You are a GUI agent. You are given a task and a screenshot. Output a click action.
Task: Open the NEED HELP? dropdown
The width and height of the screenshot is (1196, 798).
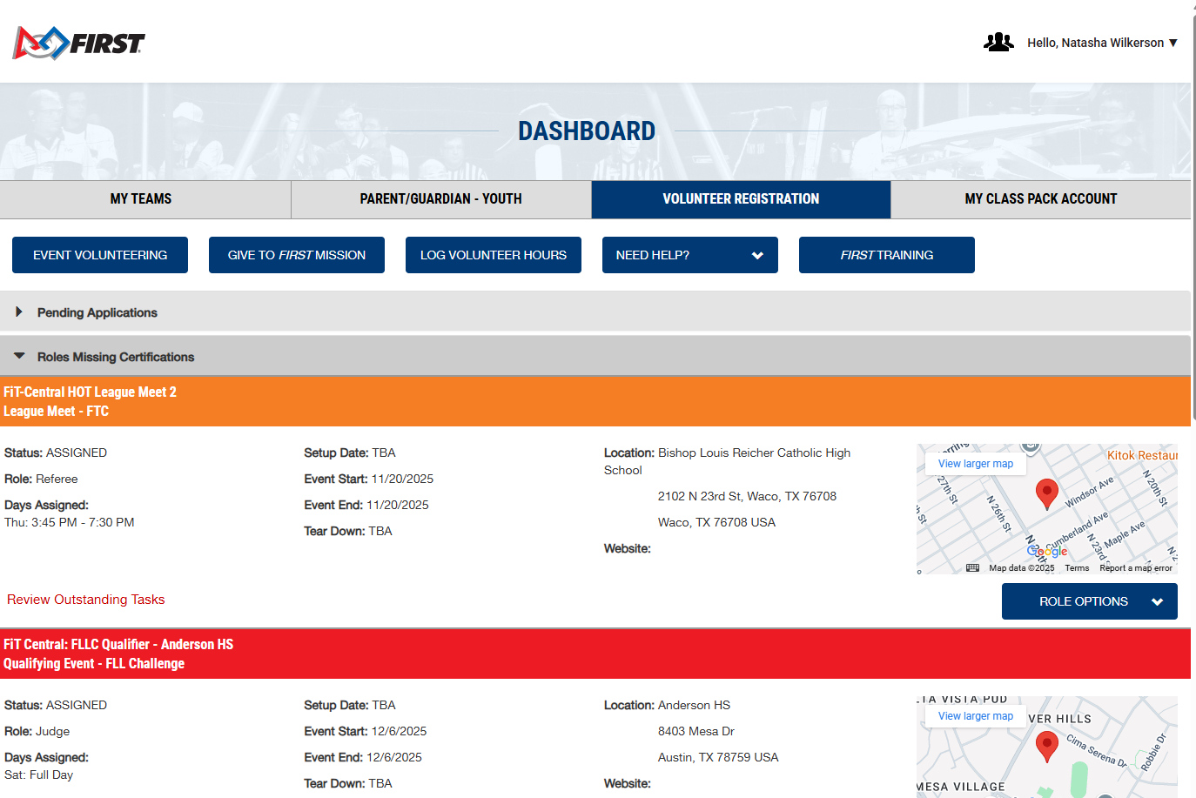(x=689, y=255)
